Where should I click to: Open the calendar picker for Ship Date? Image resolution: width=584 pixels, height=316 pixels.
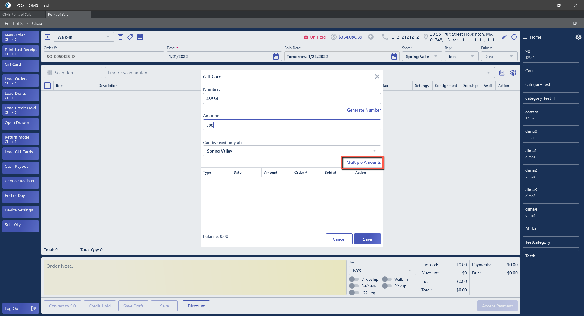pyautogui.click(x=394, y=57)
